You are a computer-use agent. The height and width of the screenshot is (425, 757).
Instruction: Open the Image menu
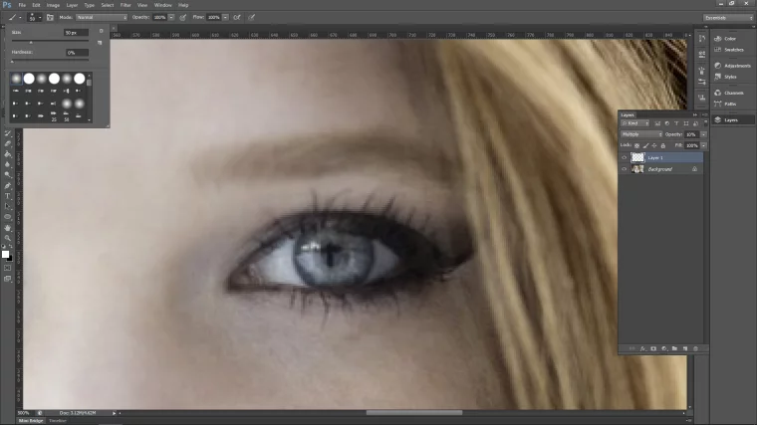click(x=53, y=5)
